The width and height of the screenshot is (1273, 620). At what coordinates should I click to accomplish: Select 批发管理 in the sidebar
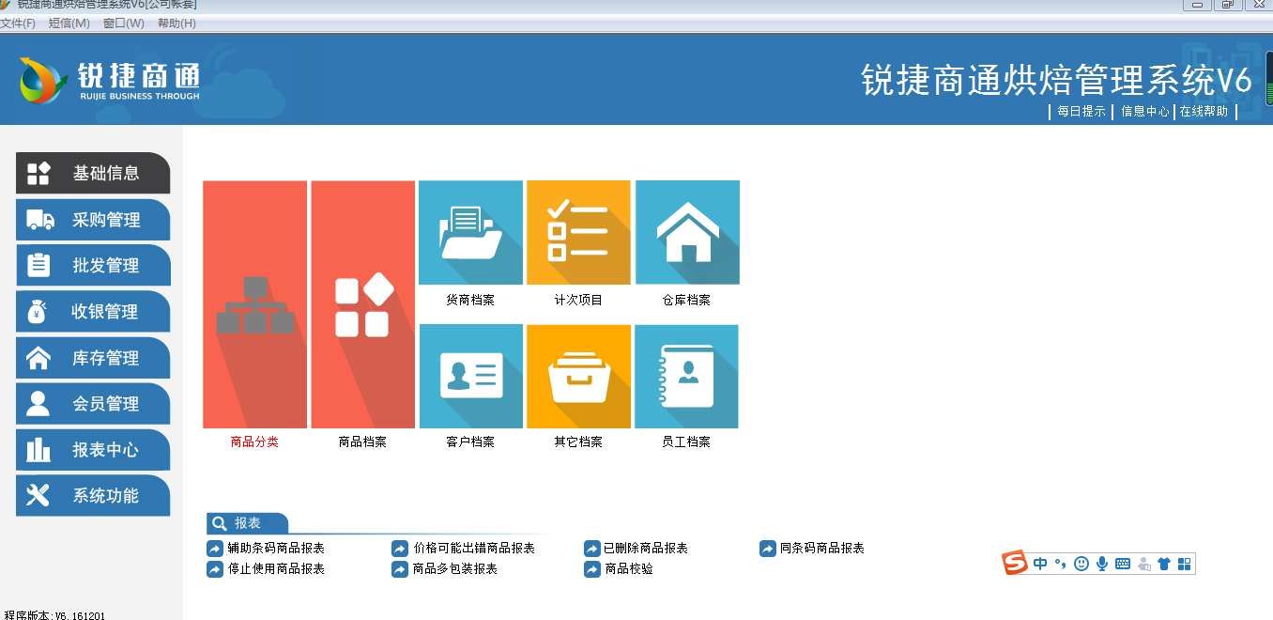point(93,266)
